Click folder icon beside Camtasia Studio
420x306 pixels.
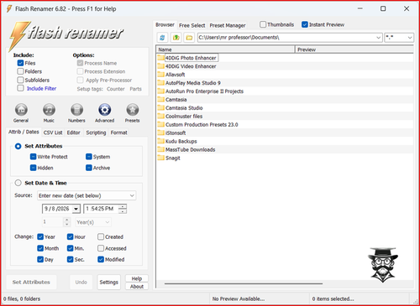pyautogui.click(x=160, y=108)
